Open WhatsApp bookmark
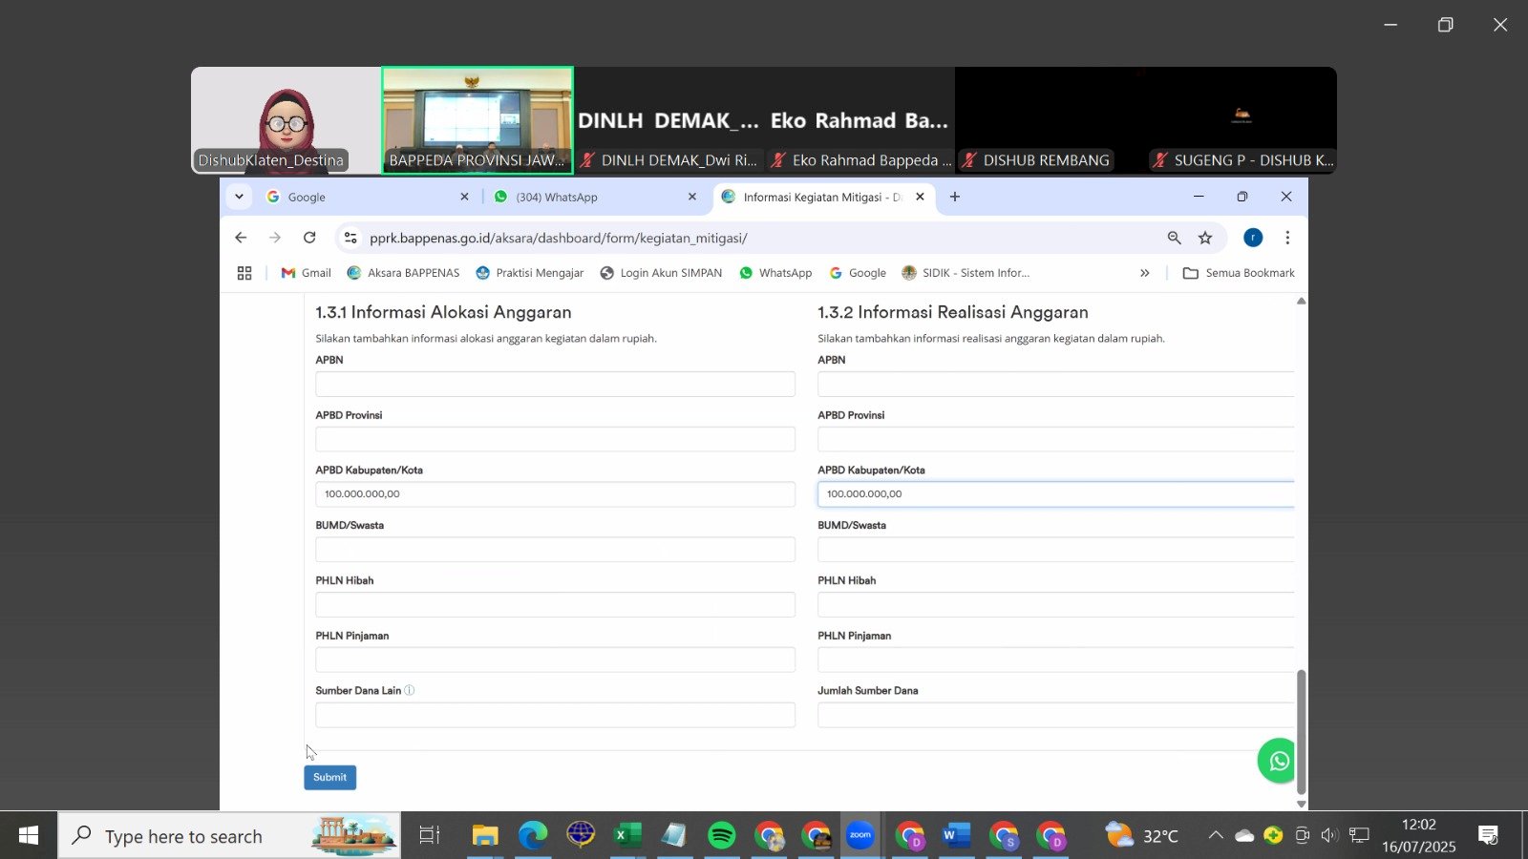Screen dimensions: 1528x859 click(x=775, y=273)
